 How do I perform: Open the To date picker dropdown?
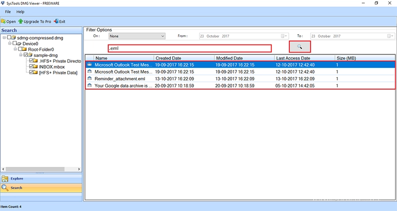click(391, 36)
